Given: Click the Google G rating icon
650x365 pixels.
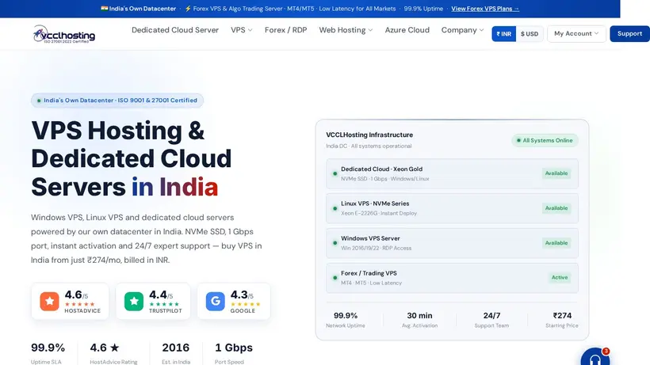Looking at the screenshot, I should (x=215, y=302).
